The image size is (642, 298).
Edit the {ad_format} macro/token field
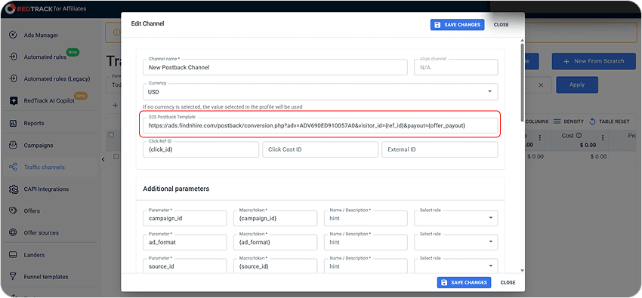(x=275, y=242)
